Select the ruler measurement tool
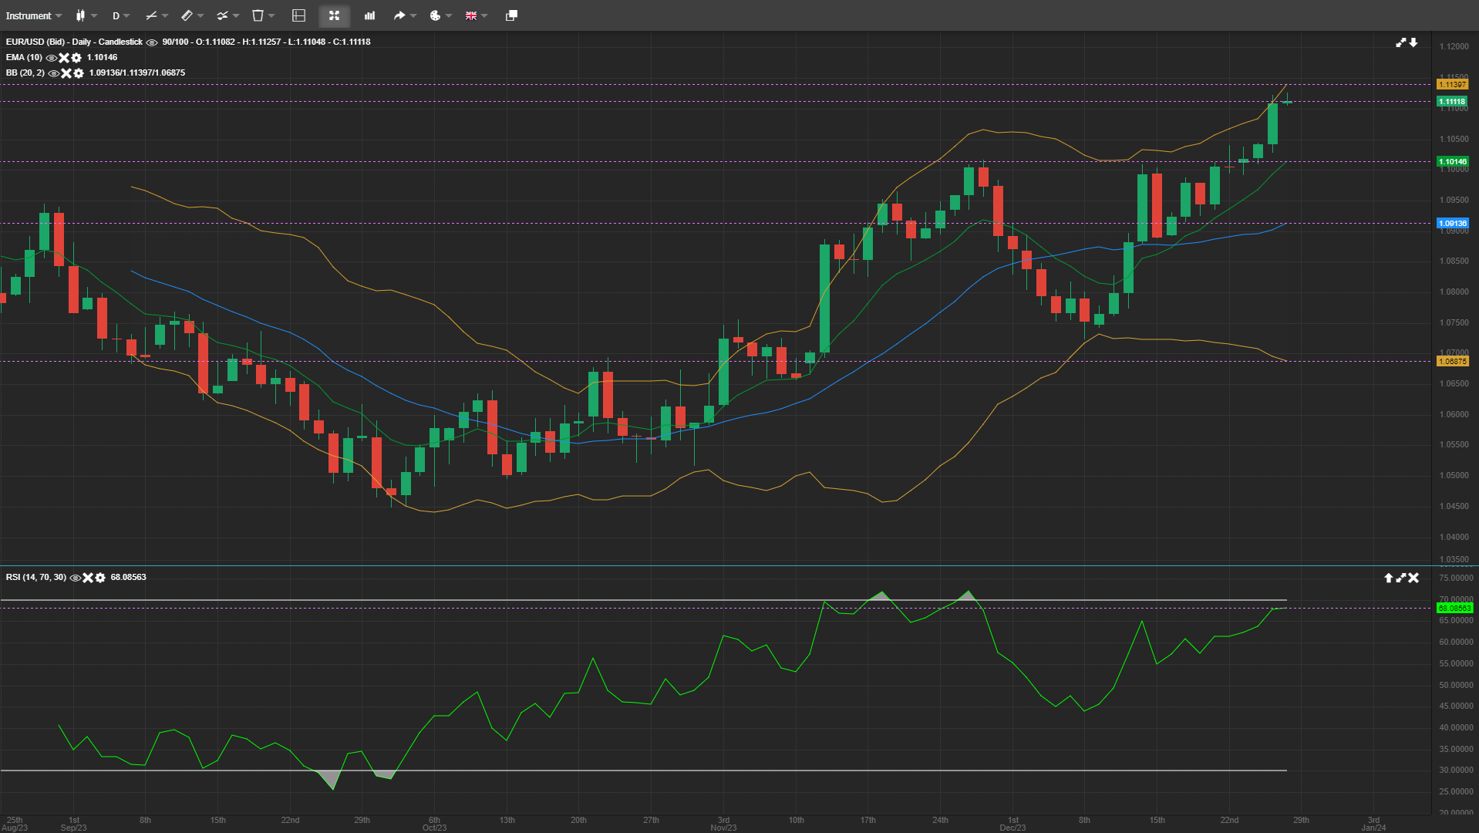This screenshot has height=833, width=1479. [187, 15]
